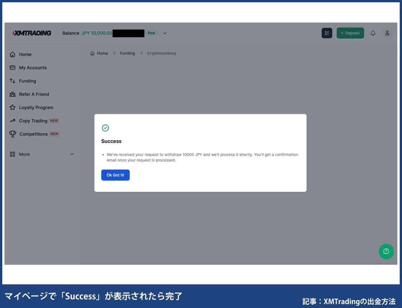Viewport: 402px width, 308px height.
Task: Click the Success dialog heading
Action: point(111,141)
